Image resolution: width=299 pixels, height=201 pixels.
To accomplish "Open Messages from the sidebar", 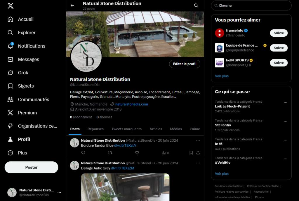I will (x=29, y=59).
